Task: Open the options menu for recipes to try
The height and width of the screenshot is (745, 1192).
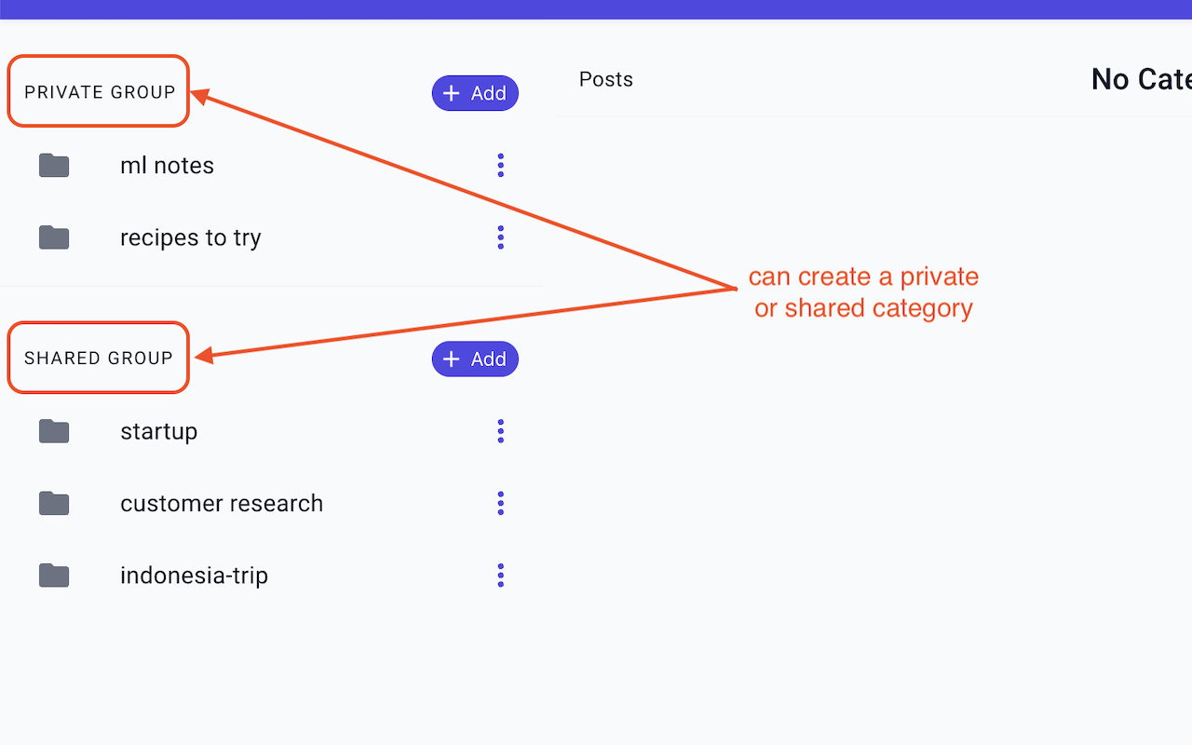Action: (x=501, y=237)
